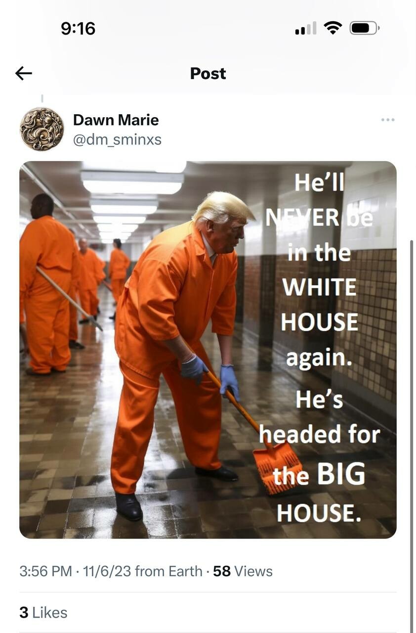Tap the BIG HOUSE caption text in image
The image size is (416, 633).
click(x=319, y=493)
